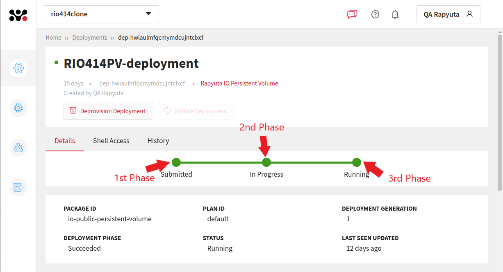Switch to the Shell Access tab

111,141
